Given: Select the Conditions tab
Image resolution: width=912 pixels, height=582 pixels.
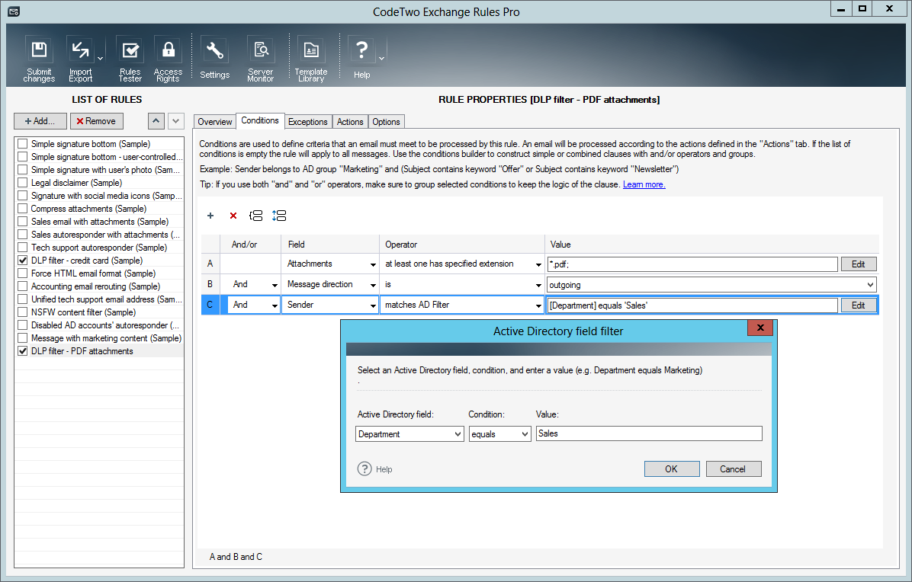Looking at the screenshot, I should 260,120.
